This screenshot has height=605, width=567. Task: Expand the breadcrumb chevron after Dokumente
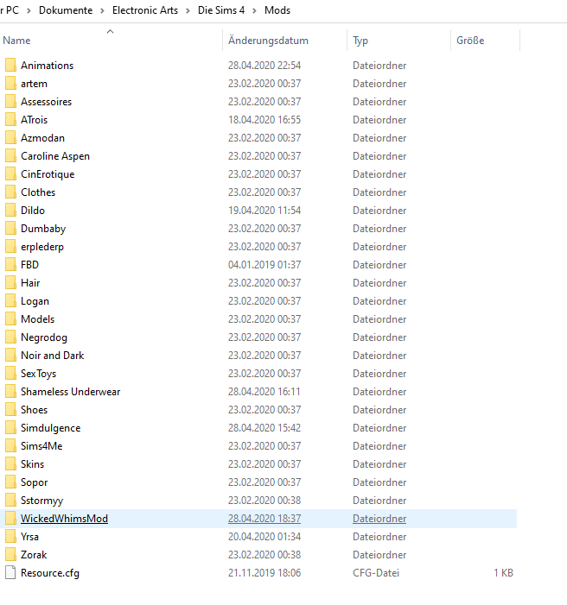103,11
